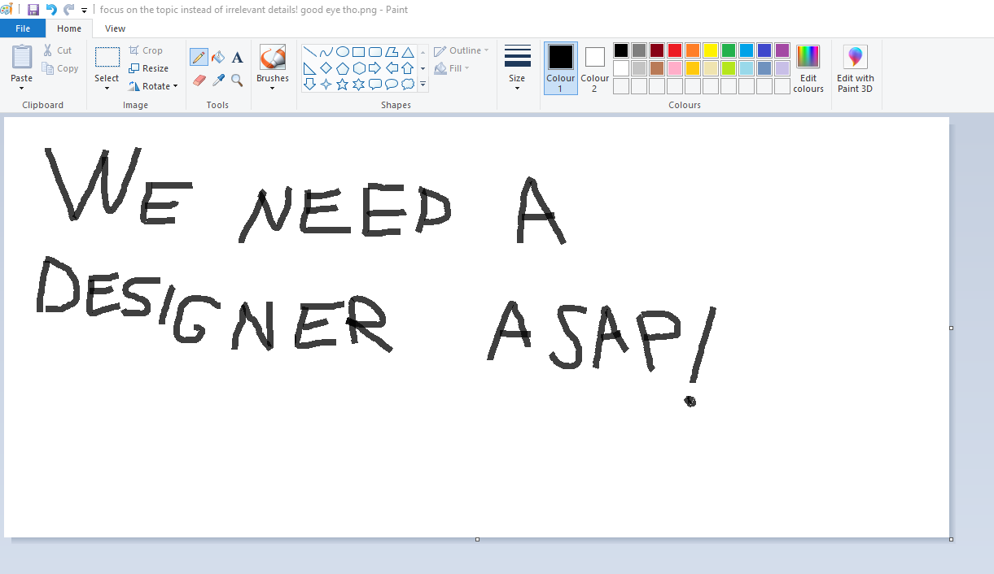The image size is (994, 574).
Task: Select the Magnifier tool
Action: 237,80
